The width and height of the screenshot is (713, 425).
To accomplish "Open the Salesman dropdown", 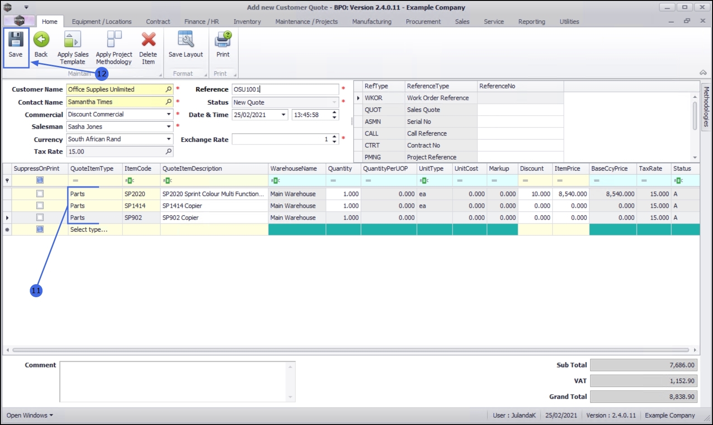I will 169,127.
